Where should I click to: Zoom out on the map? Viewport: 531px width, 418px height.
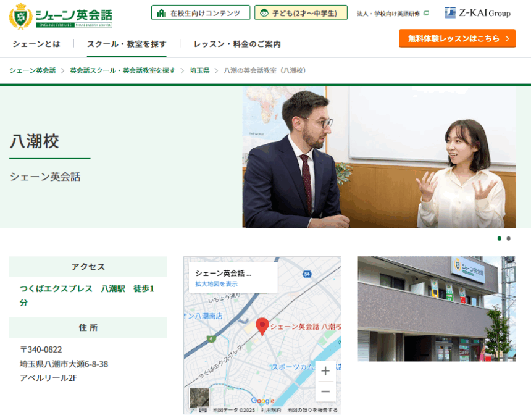[325, 391]
